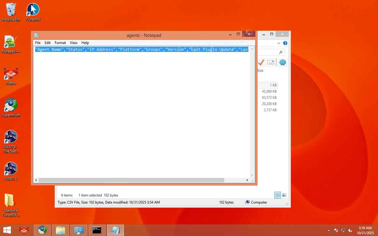Select the r3dfox browser desktop shortcut

pos(11,76)
